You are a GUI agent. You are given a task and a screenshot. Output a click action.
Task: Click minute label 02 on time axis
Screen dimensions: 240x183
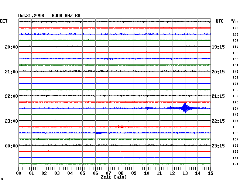point(44,173)
